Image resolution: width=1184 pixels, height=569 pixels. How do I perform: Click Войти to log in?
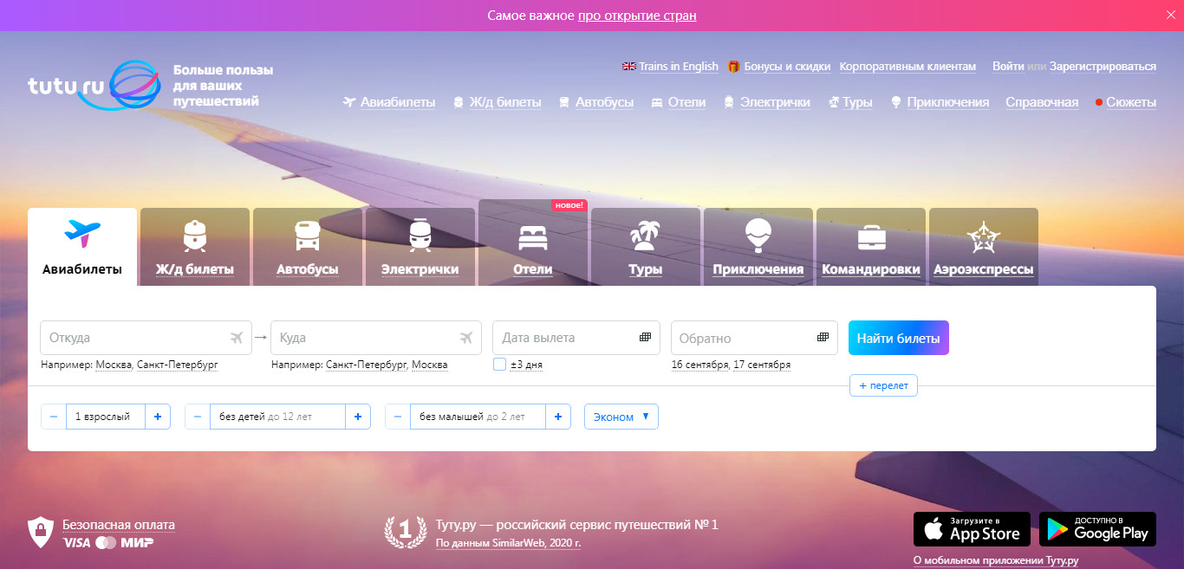coord(1008,66)
